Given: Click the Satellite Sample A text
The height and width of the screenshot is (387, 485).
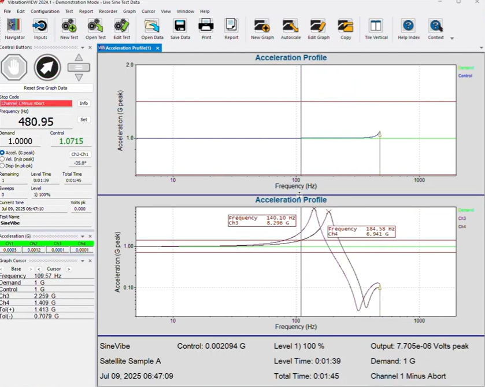Looking at the screenshot, I should 130,361.
